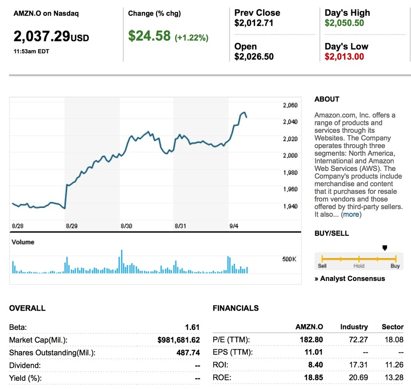Viewport: 411px width, 389px height.
Task: Click the 8/31 date label on chart
Action: tap(180, 226)
